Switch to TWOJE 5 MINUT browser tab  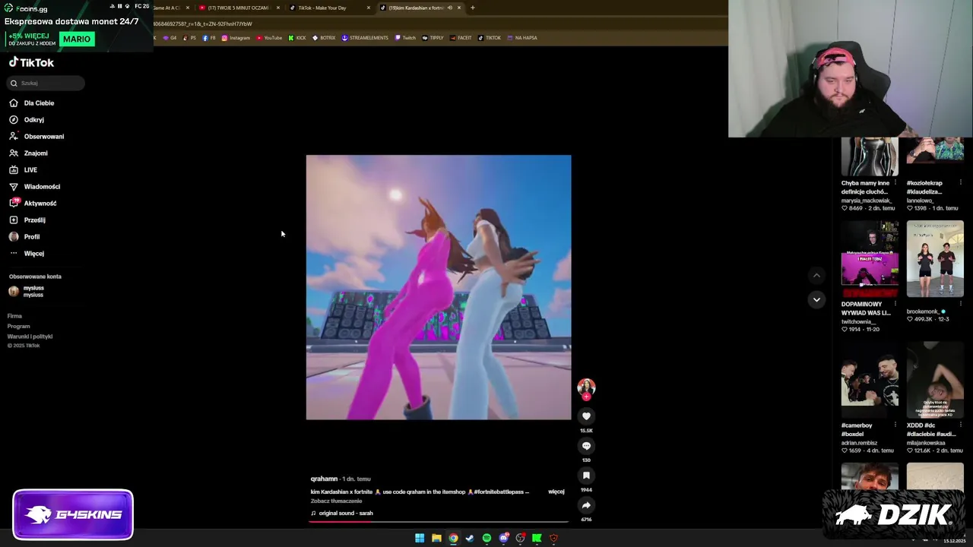tap(239, 8)
